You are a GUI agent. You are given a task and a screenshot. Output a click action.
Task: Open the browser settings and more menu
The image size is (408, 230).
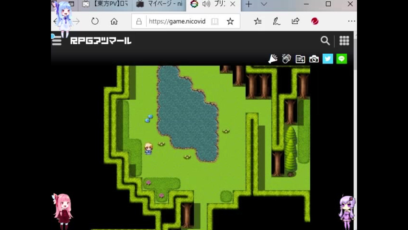point(351,21)
